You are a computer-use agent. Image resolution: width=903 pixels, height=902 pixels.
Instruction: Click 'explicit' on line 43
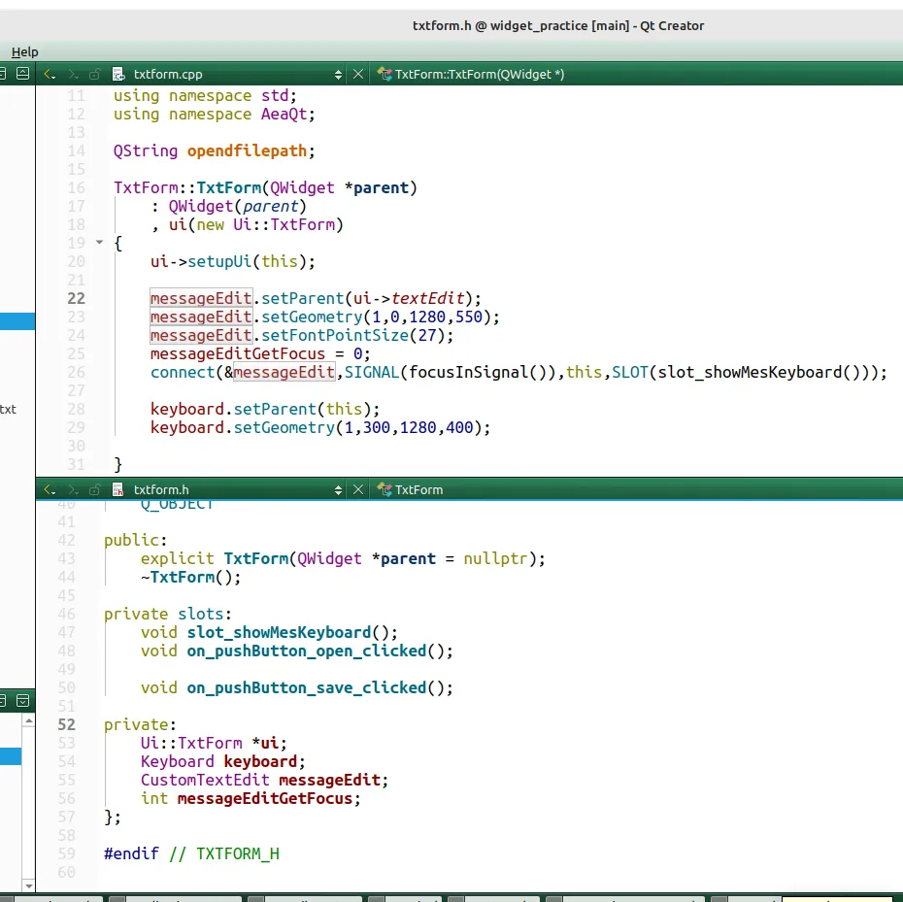tap(178, 558)
